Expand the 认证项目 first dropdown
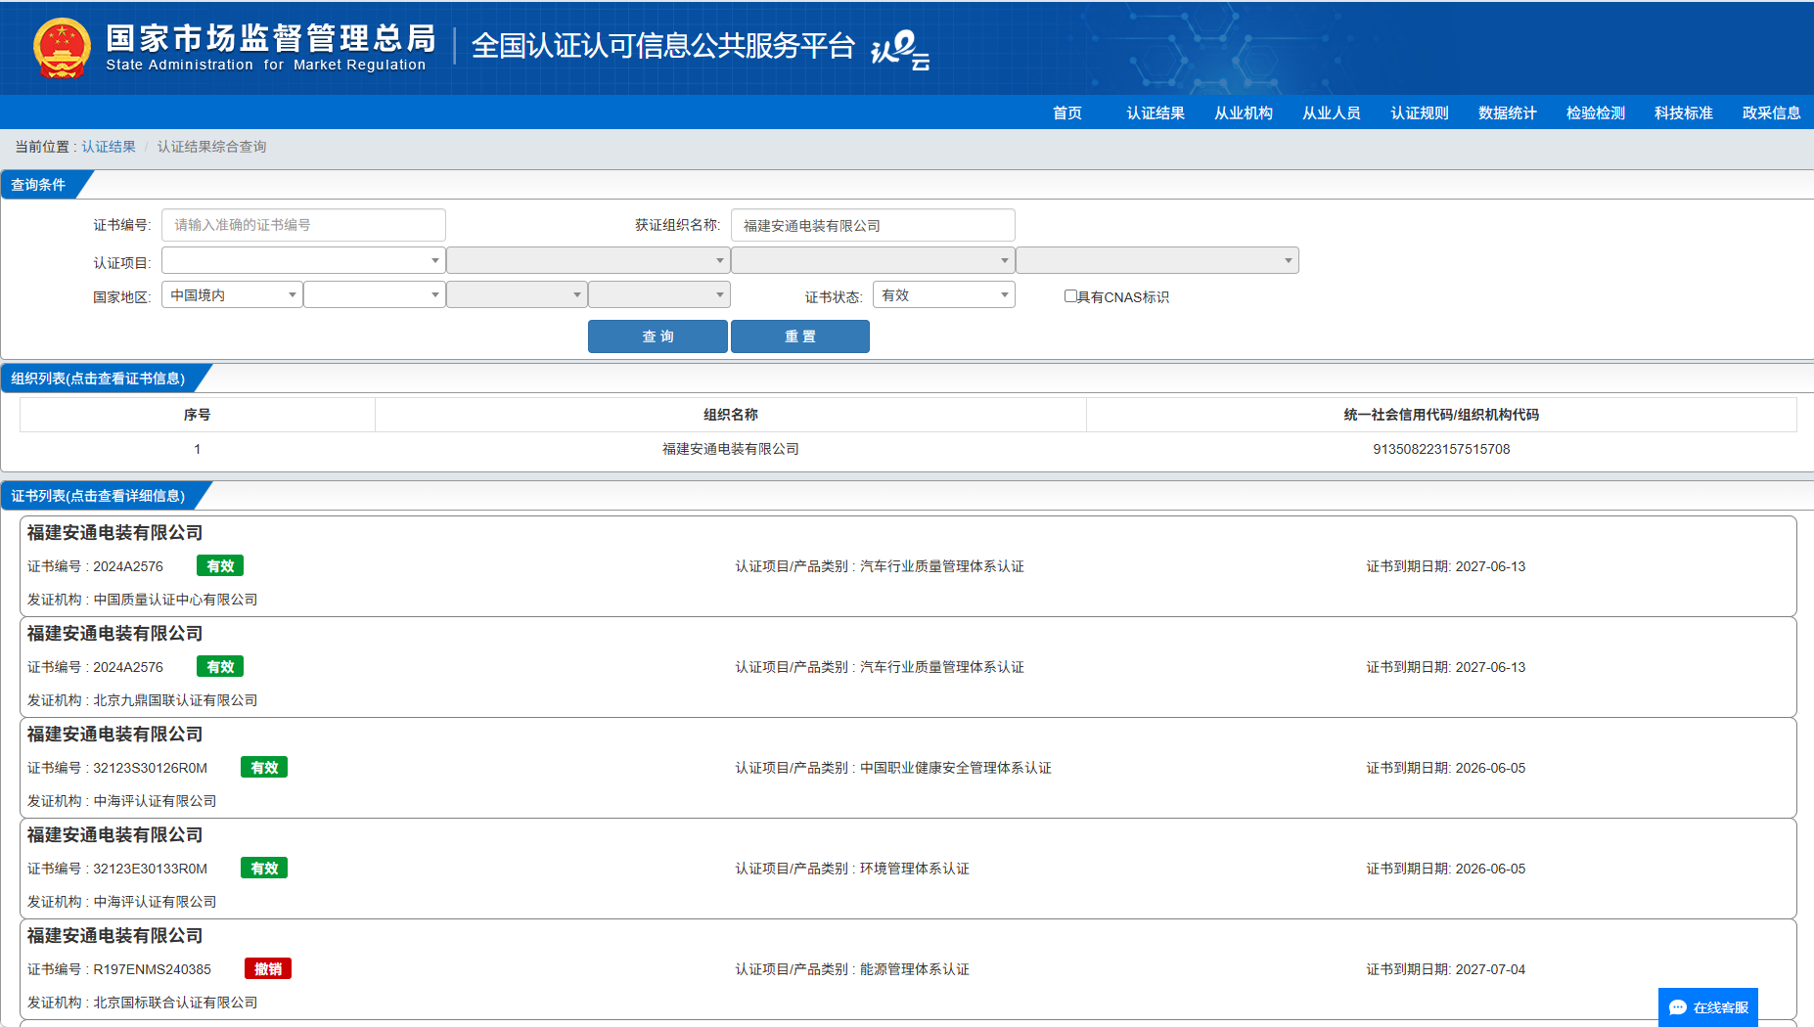Viewport: 1814px width, 1027px height. pyautogui.click(x=303, y=260)
